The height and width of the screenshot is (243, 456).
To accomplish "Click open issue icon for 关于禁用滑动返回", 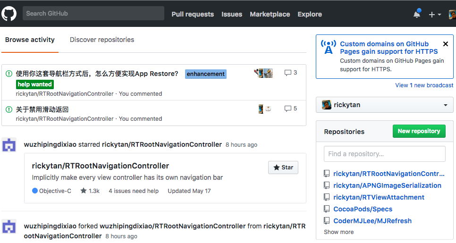I will 9,109.
